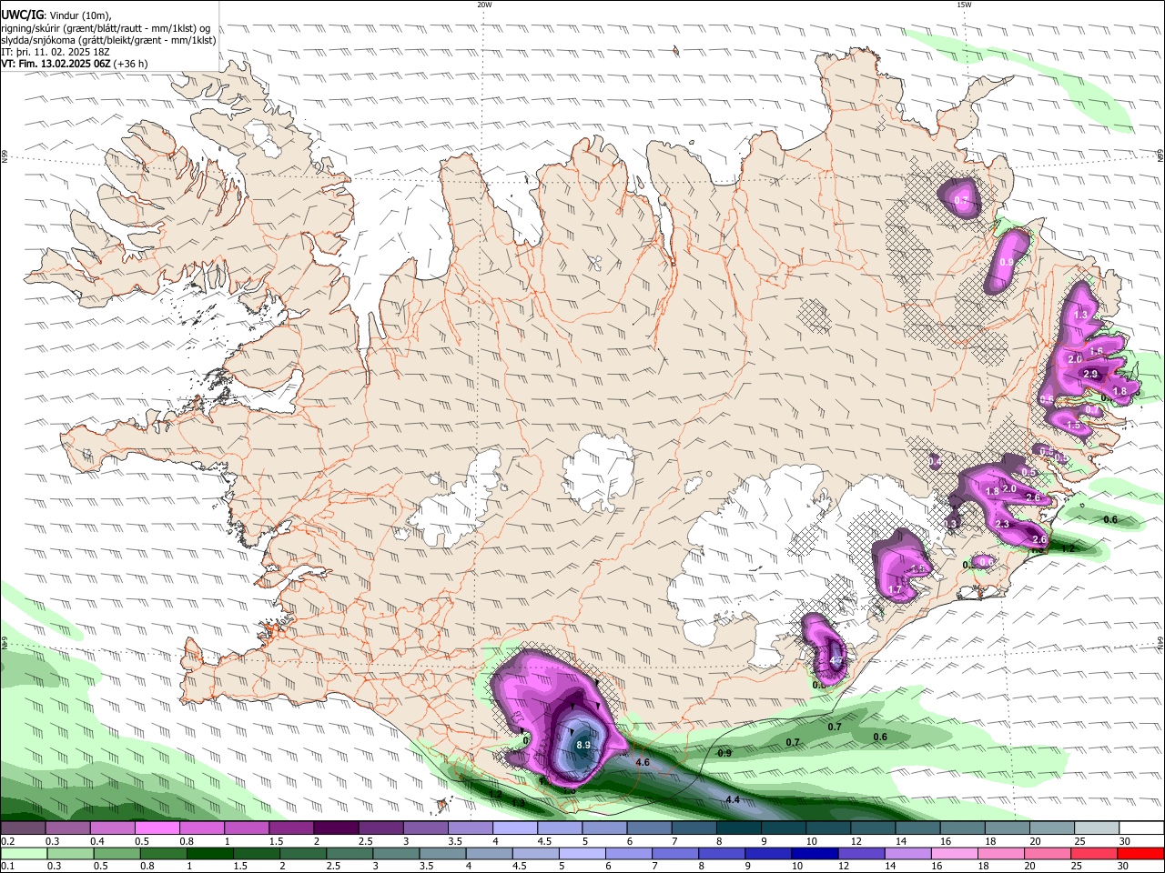
Task: Click the 4.6 rain value on the map
Action: 642,762
